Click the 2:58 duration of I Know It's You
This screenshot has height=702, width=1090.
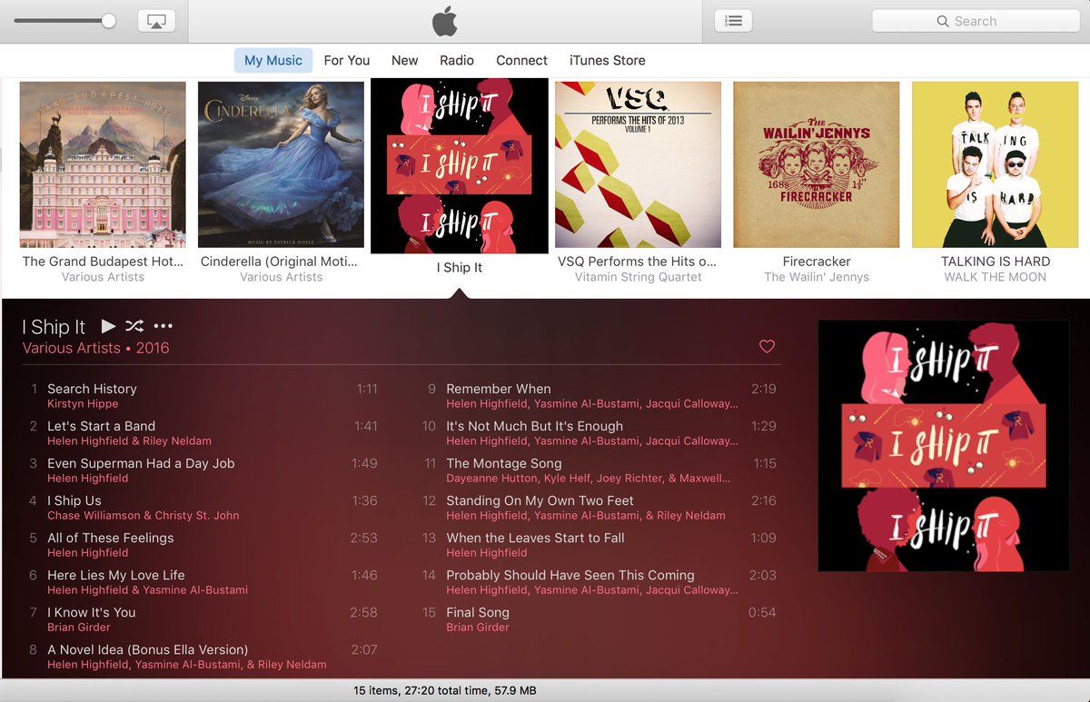click(x=363, y=612)
